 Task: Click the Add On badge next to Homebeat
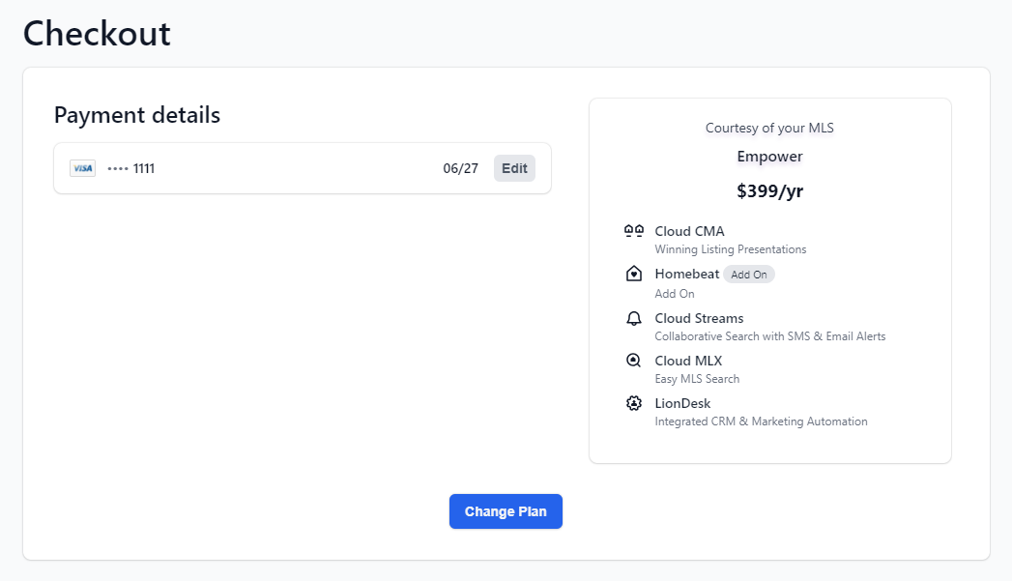tap(748, 274)
